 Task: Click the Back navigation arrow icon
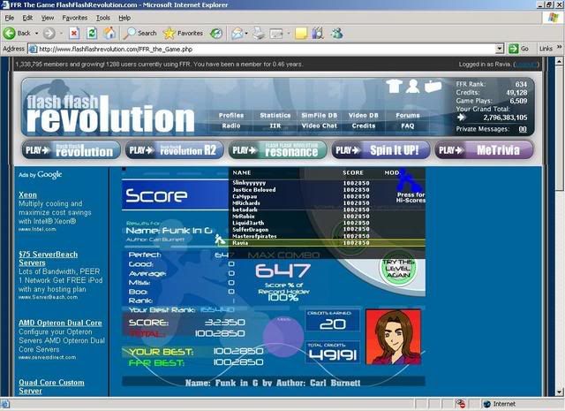coord(11,33)
